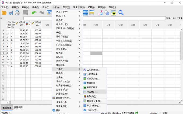Choose ROC 分析 in the submenu
The image size is (183, 114).
click(95, 110)
